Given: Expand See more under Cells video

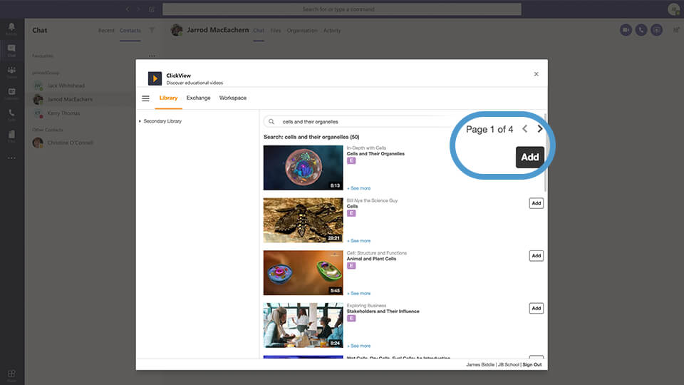Looking at the screenshot, I should [359, 241].
